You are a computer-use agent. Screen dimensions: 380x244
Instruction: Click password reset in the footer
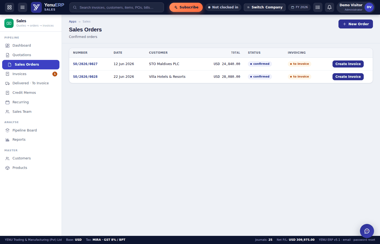tap(364, 240)
